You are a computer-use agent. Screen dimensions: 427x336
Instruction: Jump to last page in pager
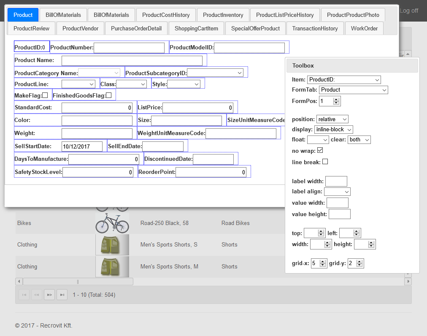pyautogui.click(x=62, y=295)
